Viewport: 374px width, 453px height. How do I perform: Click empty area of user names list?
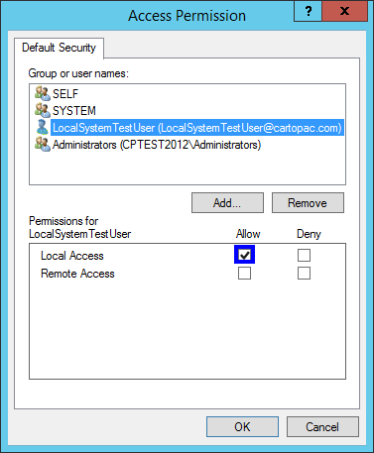coord(187,169)
